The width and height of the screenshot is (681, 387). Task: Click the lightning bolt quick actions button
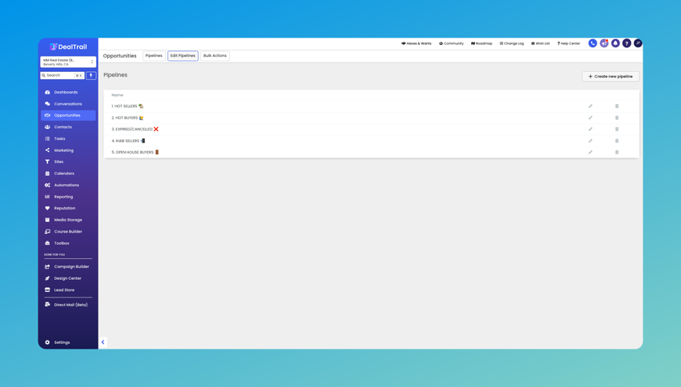click(x=91, y=75)
